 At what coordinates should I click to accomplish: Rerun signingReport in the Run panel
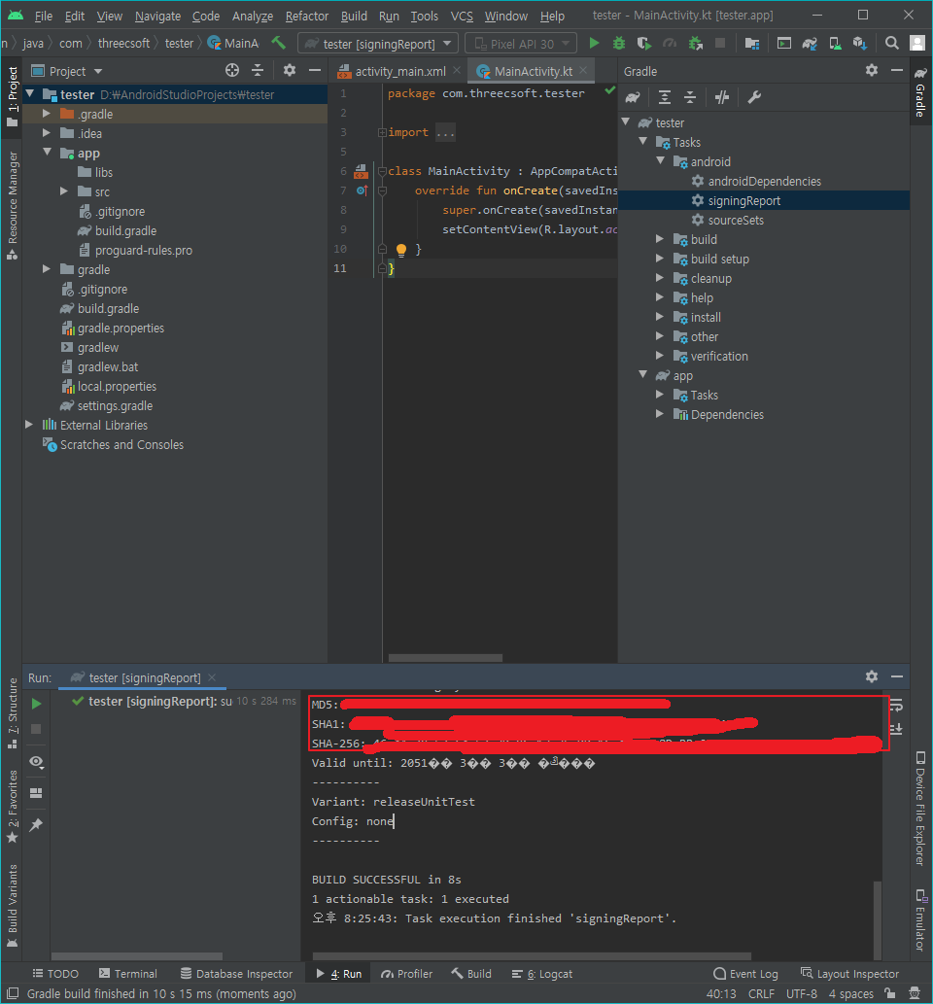click(37, 704)
